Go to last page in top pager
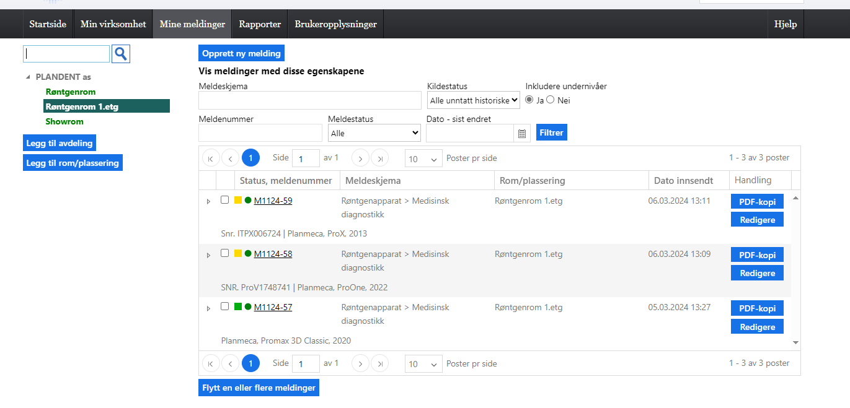The image size is (850, 408). coord(380,158)
